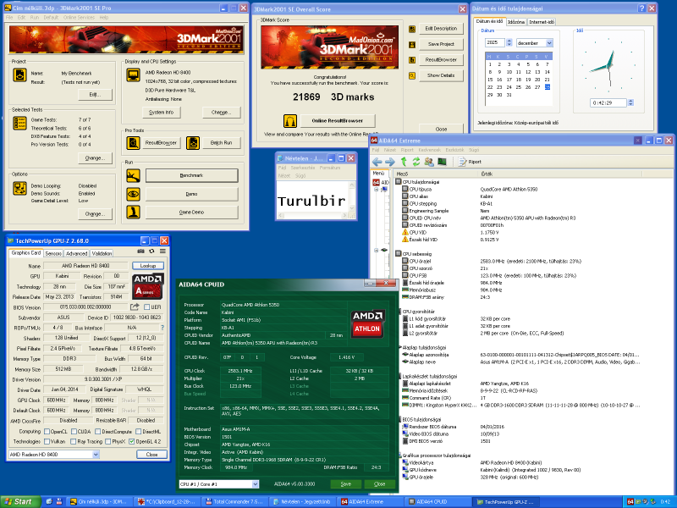Viewport: 677px width, 508px height.
Task: Toggle the CUDA checkbox
Action: pos(74,431)
